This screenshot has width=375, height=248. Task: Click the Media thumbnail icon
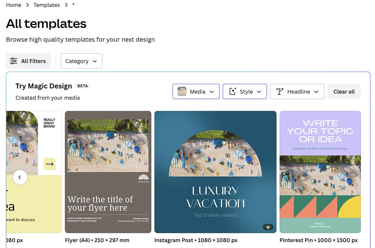[x=182, y=92]
